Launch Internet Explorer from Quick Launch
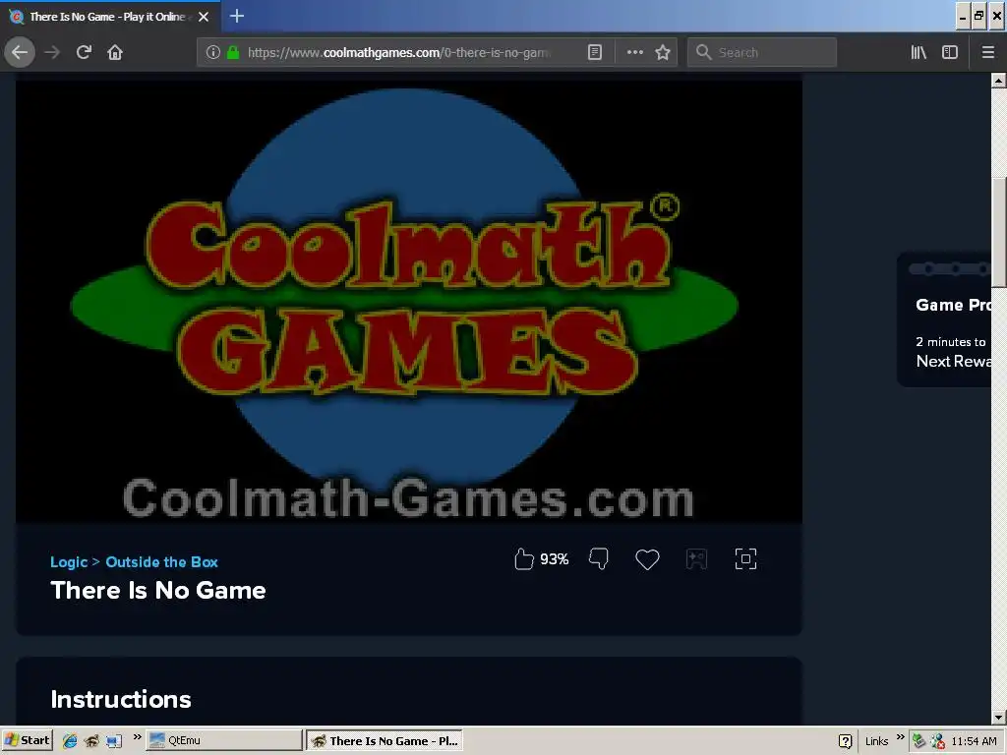Image resolution: width=1007 pixels, height=755 pixels. (x=70, y=741)
